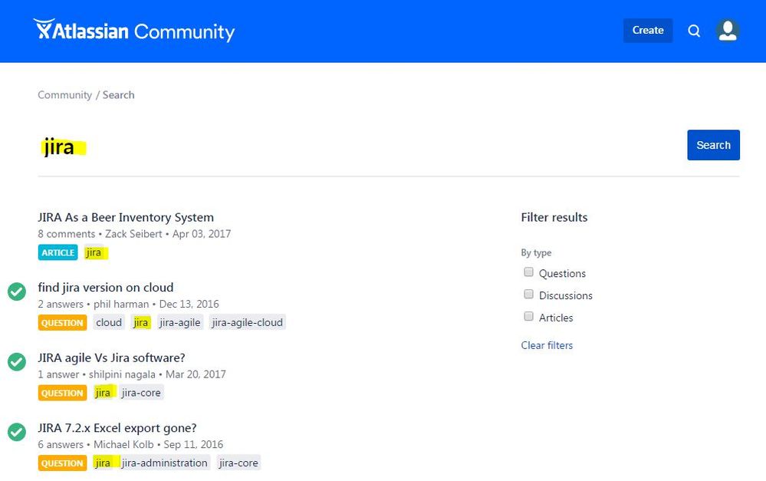Open the user profile avatar
This screenshot has height=481, width=766.
pos(728,31)
